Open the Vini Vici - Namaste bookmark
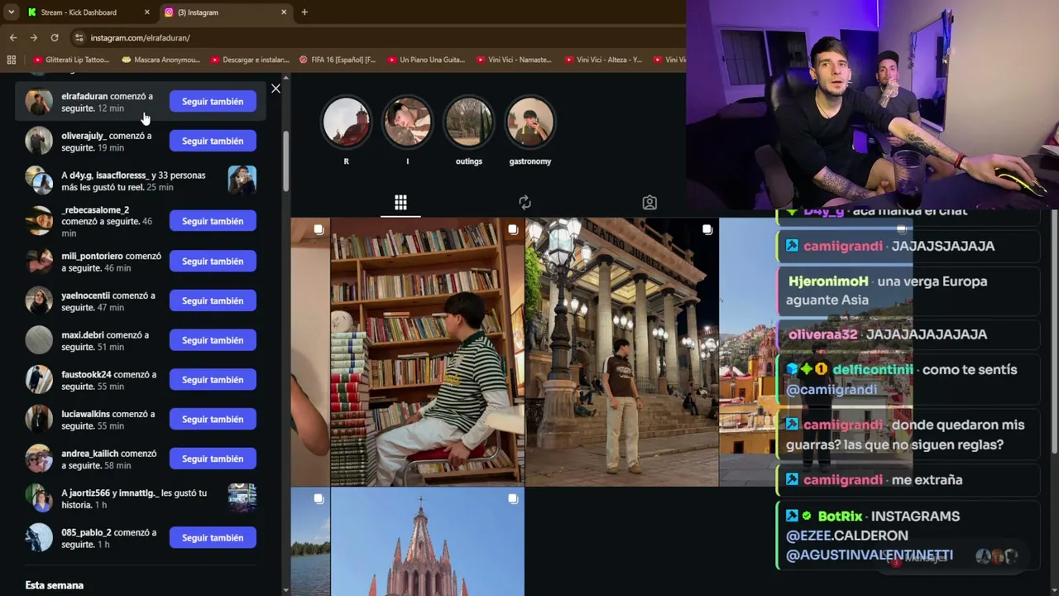The height and width of the screenshot is (596, 1059). [x=514, y=60]
